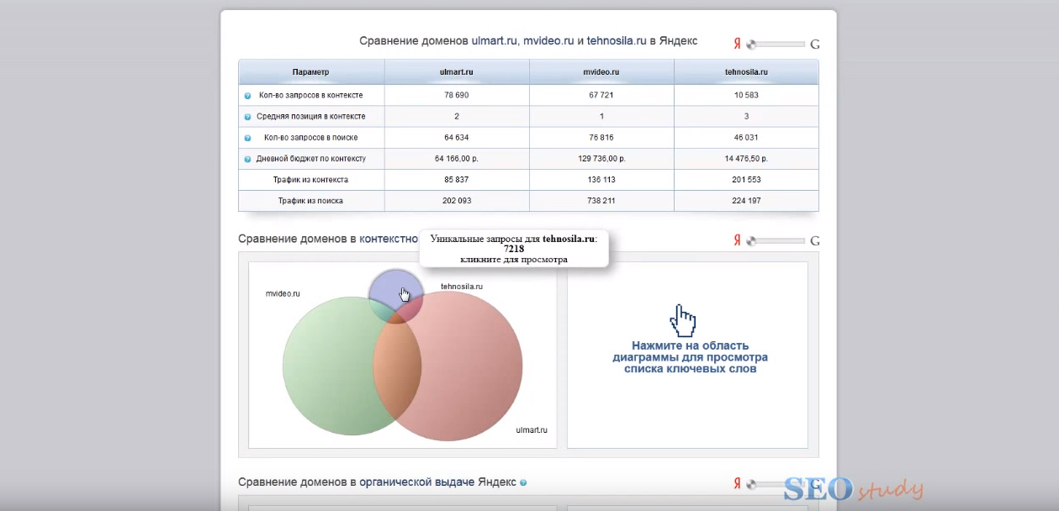Click the tehnosila.ru label in the Venn diagram
Screen dimensions: 1059x511
[x=462, y=287]
